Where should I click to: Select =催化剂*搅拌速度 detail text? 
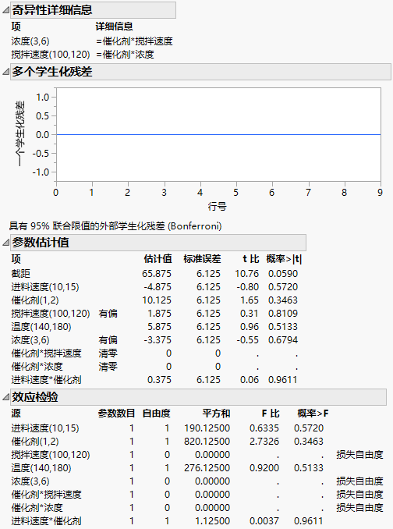(134, 41)
